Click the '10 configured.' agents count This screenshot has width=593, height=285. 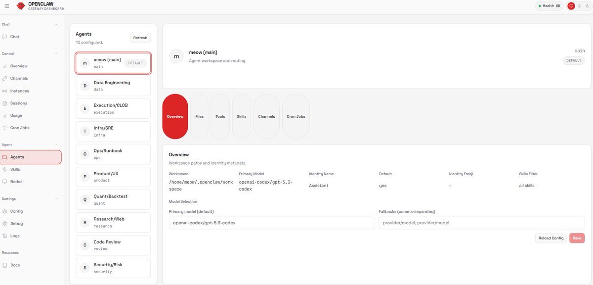coord(89,43)
